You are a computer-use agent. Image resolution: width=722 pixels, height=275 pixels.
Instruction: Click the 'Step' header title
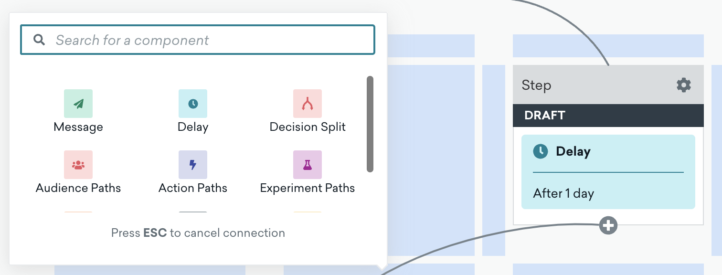pos(536,85)
